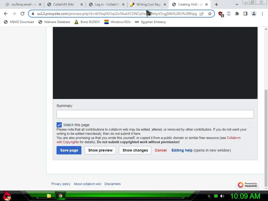Image resolution: width=268 pixels, height=201 pixels.
Task: Close the CollabVM Wiki tab
Action: (x=82, y=5)
